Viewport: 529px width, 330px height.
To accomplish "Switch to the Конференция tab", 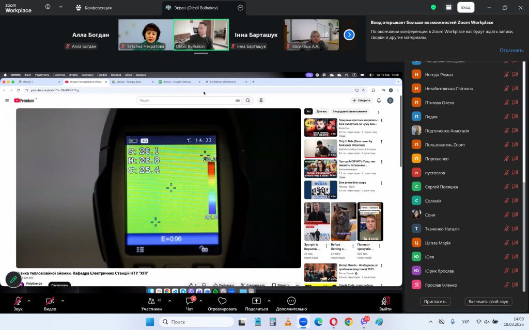I will (x=94, y=7).
